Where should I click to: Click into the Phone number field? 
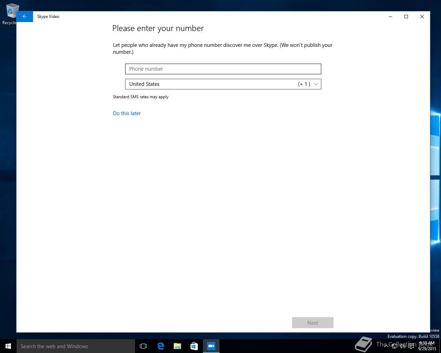click(x=223, y=69)
